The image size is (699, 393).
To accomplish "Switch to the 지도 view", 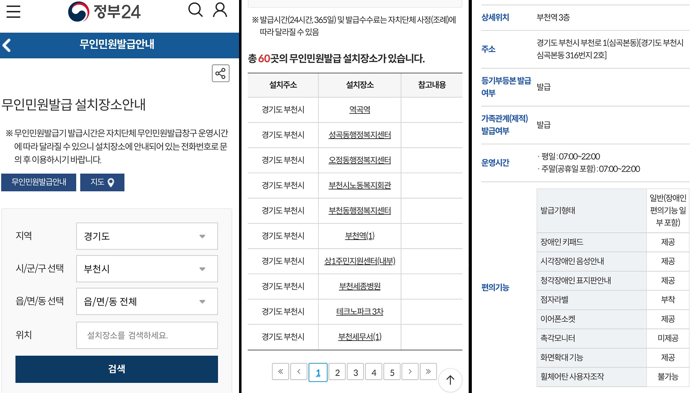I will (x=102, y=182).
